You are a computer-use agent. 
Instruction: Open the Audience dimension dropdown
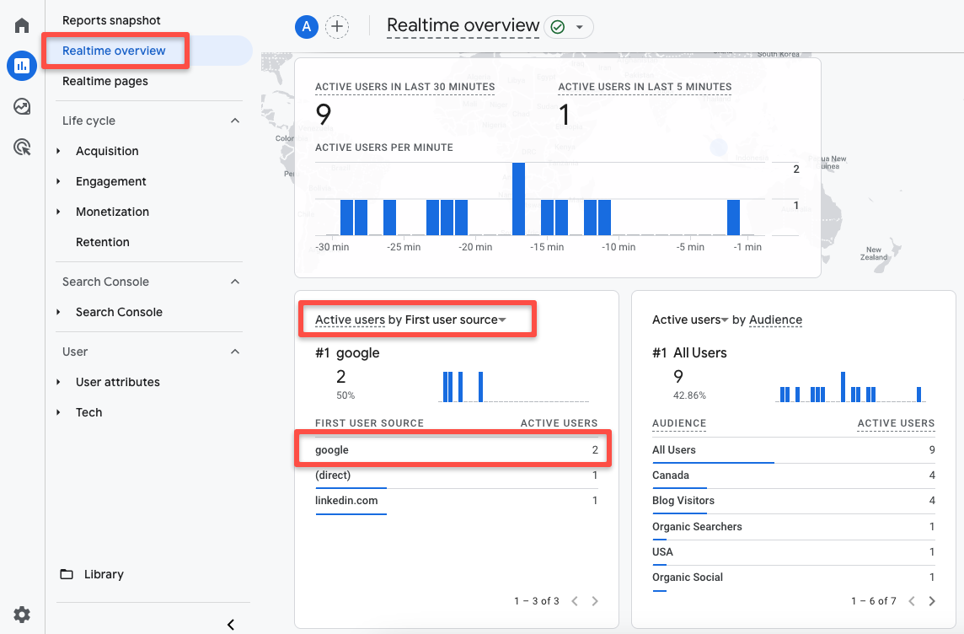click(x=775, y=320)
